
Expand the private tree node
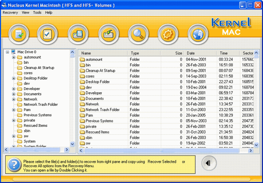point(14,120)
